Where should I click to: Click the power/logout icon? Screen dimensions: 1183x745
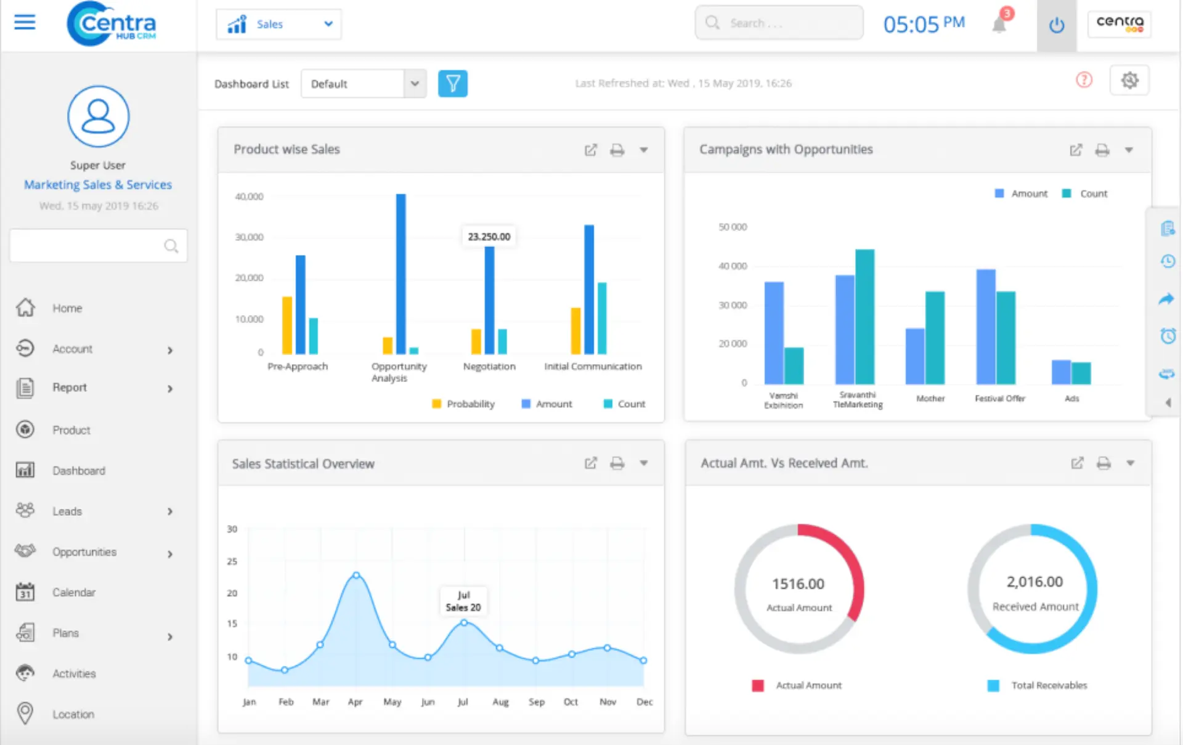1056,25
